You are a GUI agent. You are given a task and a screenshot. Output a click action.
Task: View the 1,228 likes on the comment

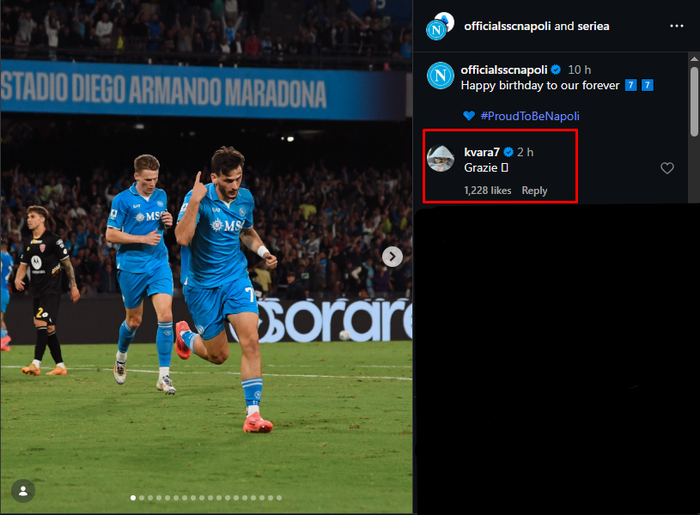coord(488,191)
